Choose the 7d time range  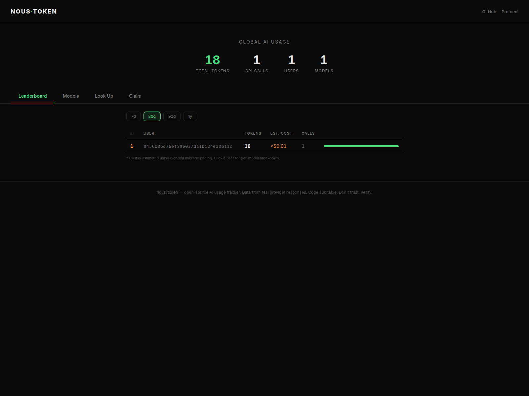pos(134,116)
